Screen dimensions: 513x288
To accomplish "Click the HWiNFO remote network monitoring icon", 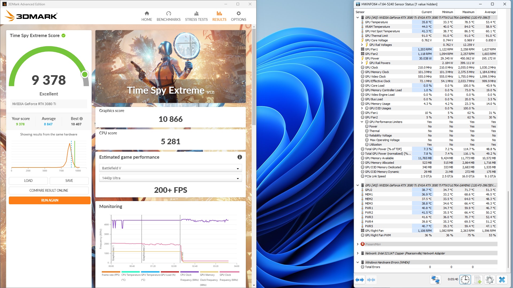I will point(435,280).
